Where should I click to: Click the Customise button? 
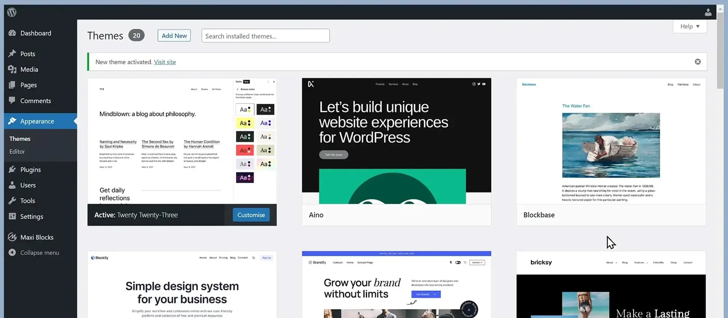(x=251, y=215)
